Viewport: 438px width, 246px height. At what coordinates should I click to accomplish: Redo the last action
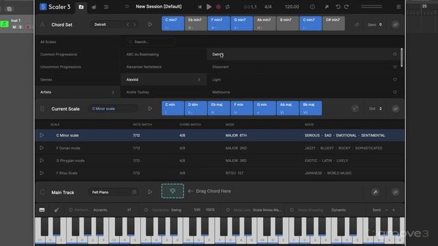346,7
